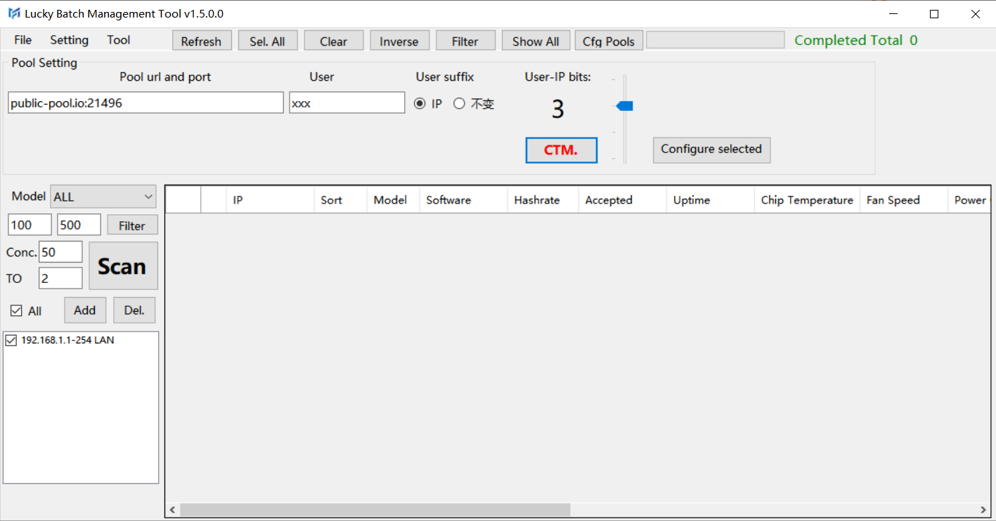
Task: Open the Setting menu
Action: [69, 40]
